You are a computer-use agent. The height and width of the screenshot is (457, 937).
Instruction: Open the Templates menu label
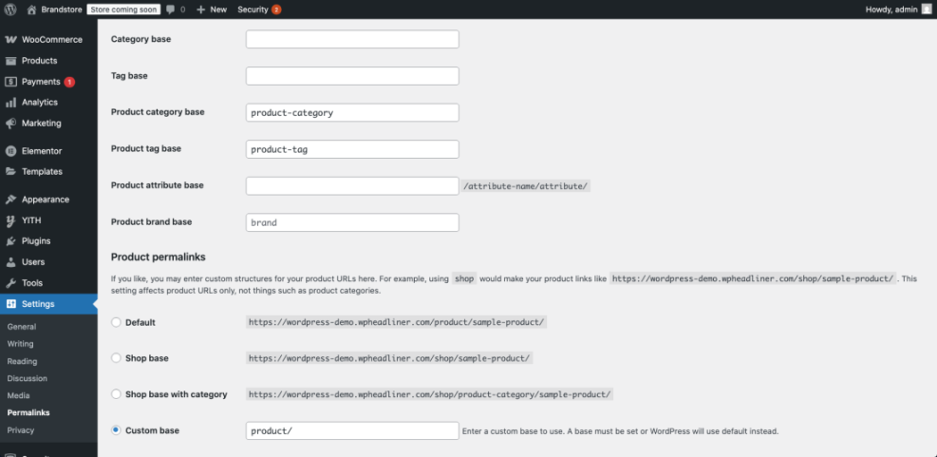43,171
